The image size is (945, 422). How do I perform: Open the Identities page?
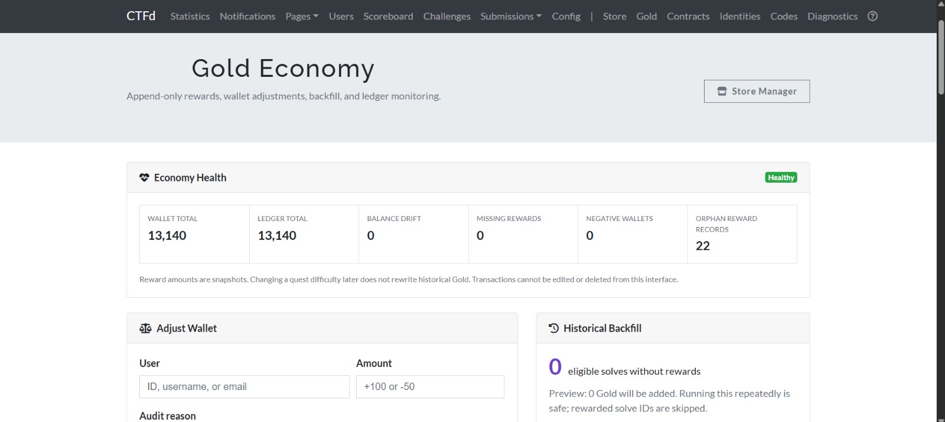pos(739,16)
